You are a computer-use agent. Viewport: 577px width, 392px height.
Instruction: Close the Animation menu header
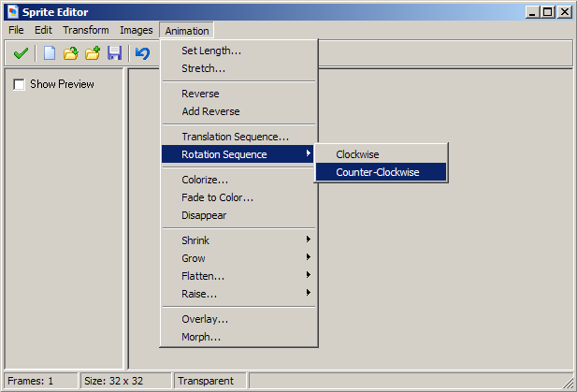point(187,31)
